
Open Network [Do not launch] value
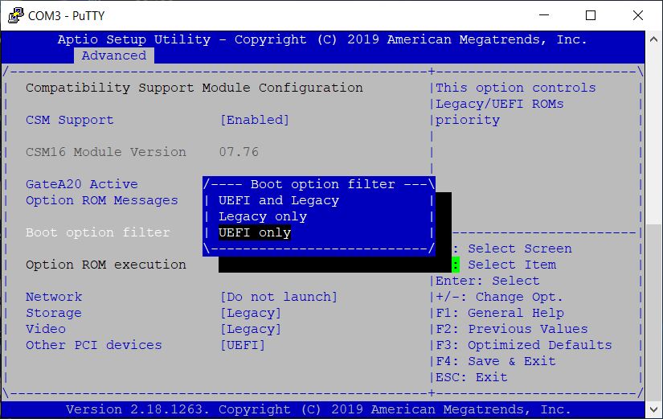(279, 297)
